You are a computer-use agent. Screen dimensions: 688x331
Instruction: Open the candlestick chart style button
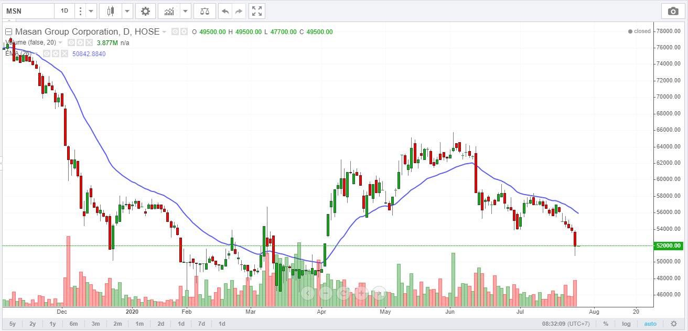(110, 10)
